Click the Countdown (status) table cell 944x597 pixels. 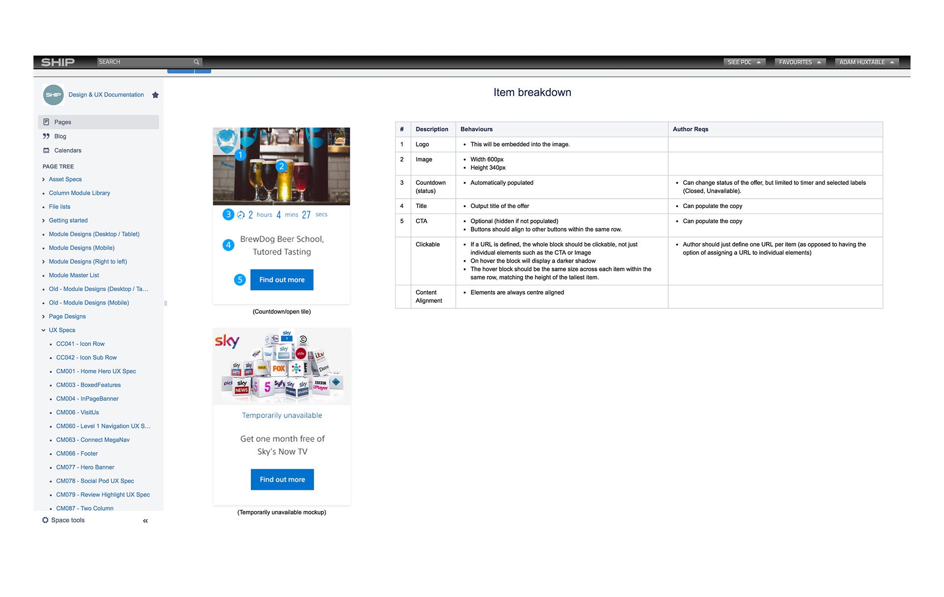pyautogui.click(x=433, y=187)
